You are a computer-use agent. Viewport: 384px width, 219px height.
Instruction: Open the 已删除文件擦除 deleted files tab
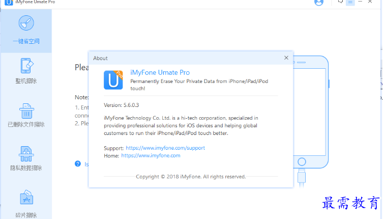pos(26,115)
